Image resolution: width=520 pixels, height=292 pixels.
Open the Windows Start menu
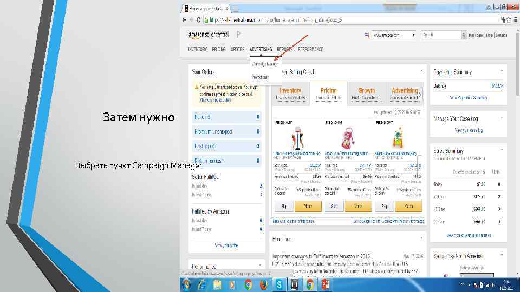click(186, 285)
